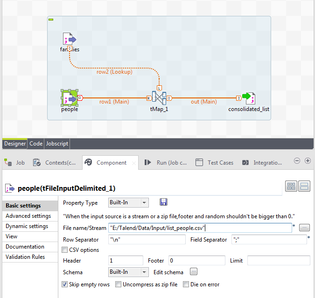The image size is (315, 298).
Task: Click the Contexts clipboard icon
Action: 37,162
